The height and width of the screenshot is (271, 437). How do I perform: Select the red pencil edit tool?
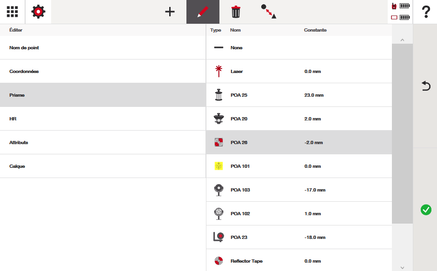[203, 12]
